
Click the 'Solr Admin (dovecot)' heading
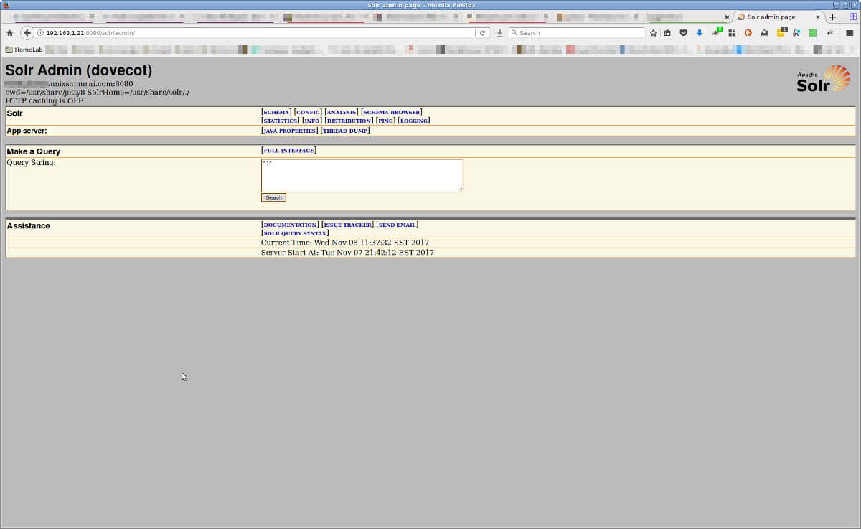pos(79,70)
